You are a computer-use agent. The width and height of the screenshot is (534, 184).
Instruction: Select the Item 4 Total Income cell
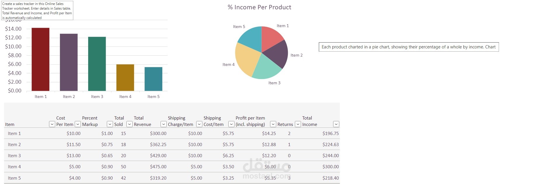[x=331, y=167]
